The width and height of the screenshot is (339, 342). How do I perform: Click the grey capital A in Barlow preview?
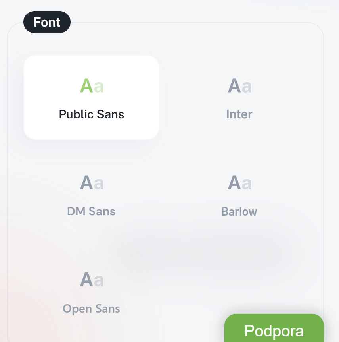coord(234,183)
